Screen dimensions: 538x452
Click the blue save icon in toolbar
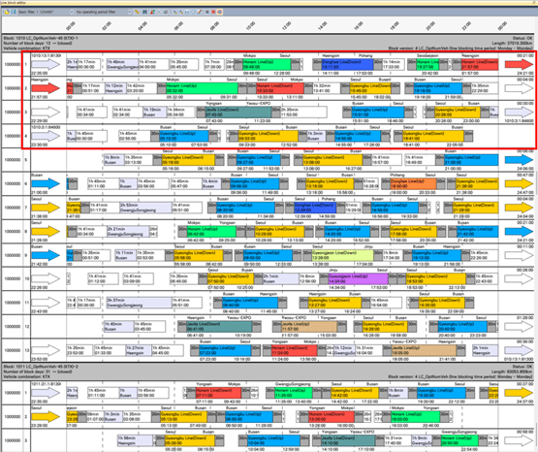[x=14, y=12]
